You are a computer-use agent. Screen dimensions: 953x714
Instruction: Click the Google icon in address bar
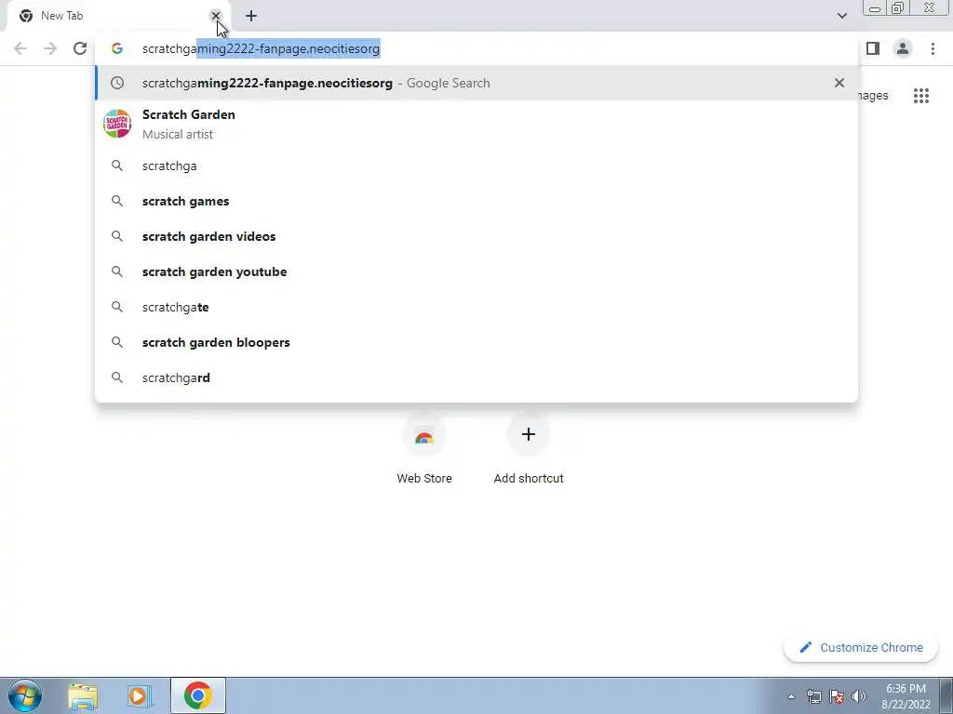117,48
